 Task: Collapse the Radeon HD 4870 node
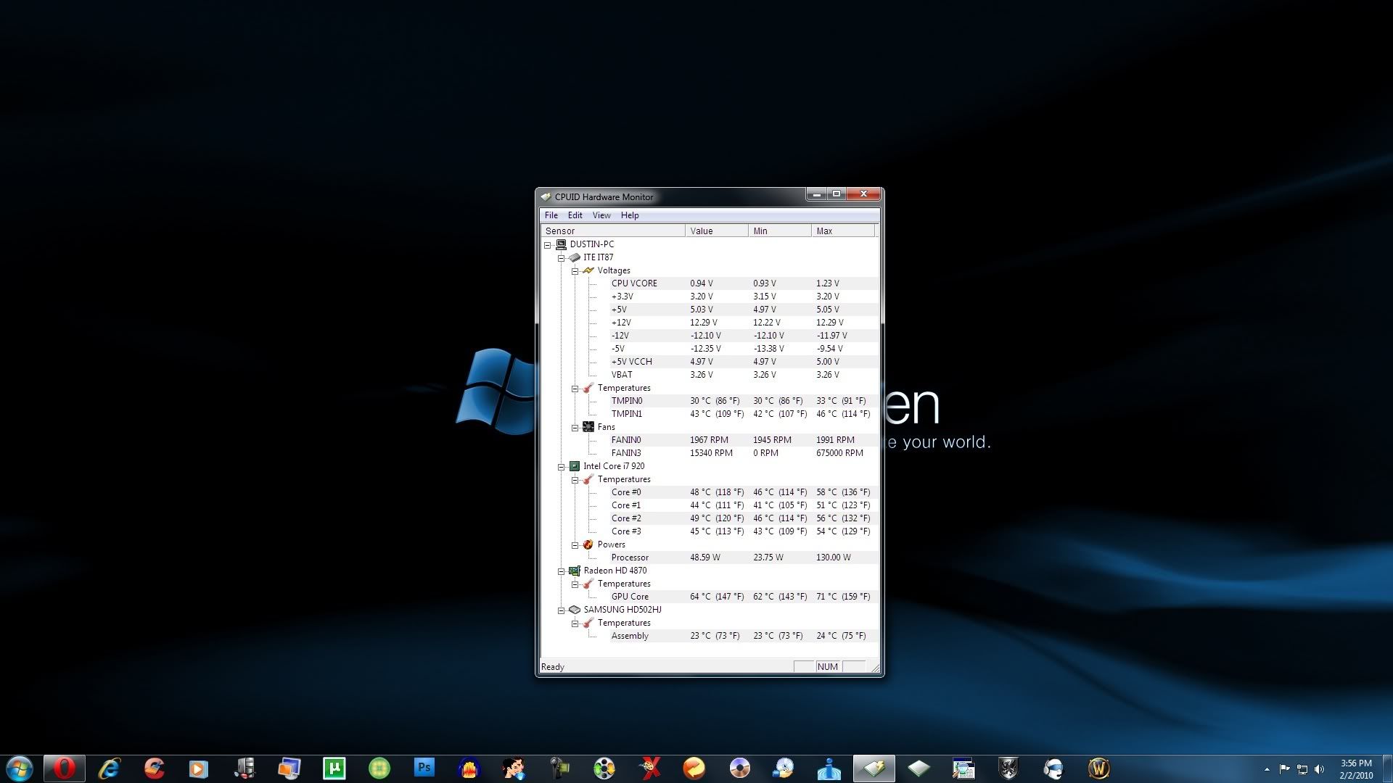(562, 571)
